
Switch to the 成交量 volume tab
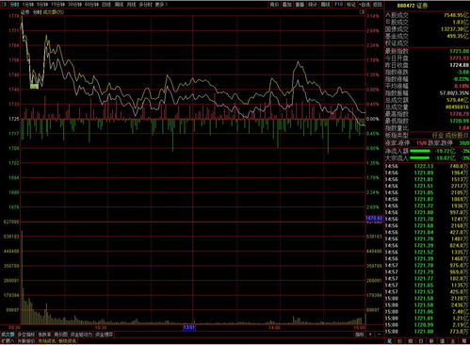tap(8, 335)
